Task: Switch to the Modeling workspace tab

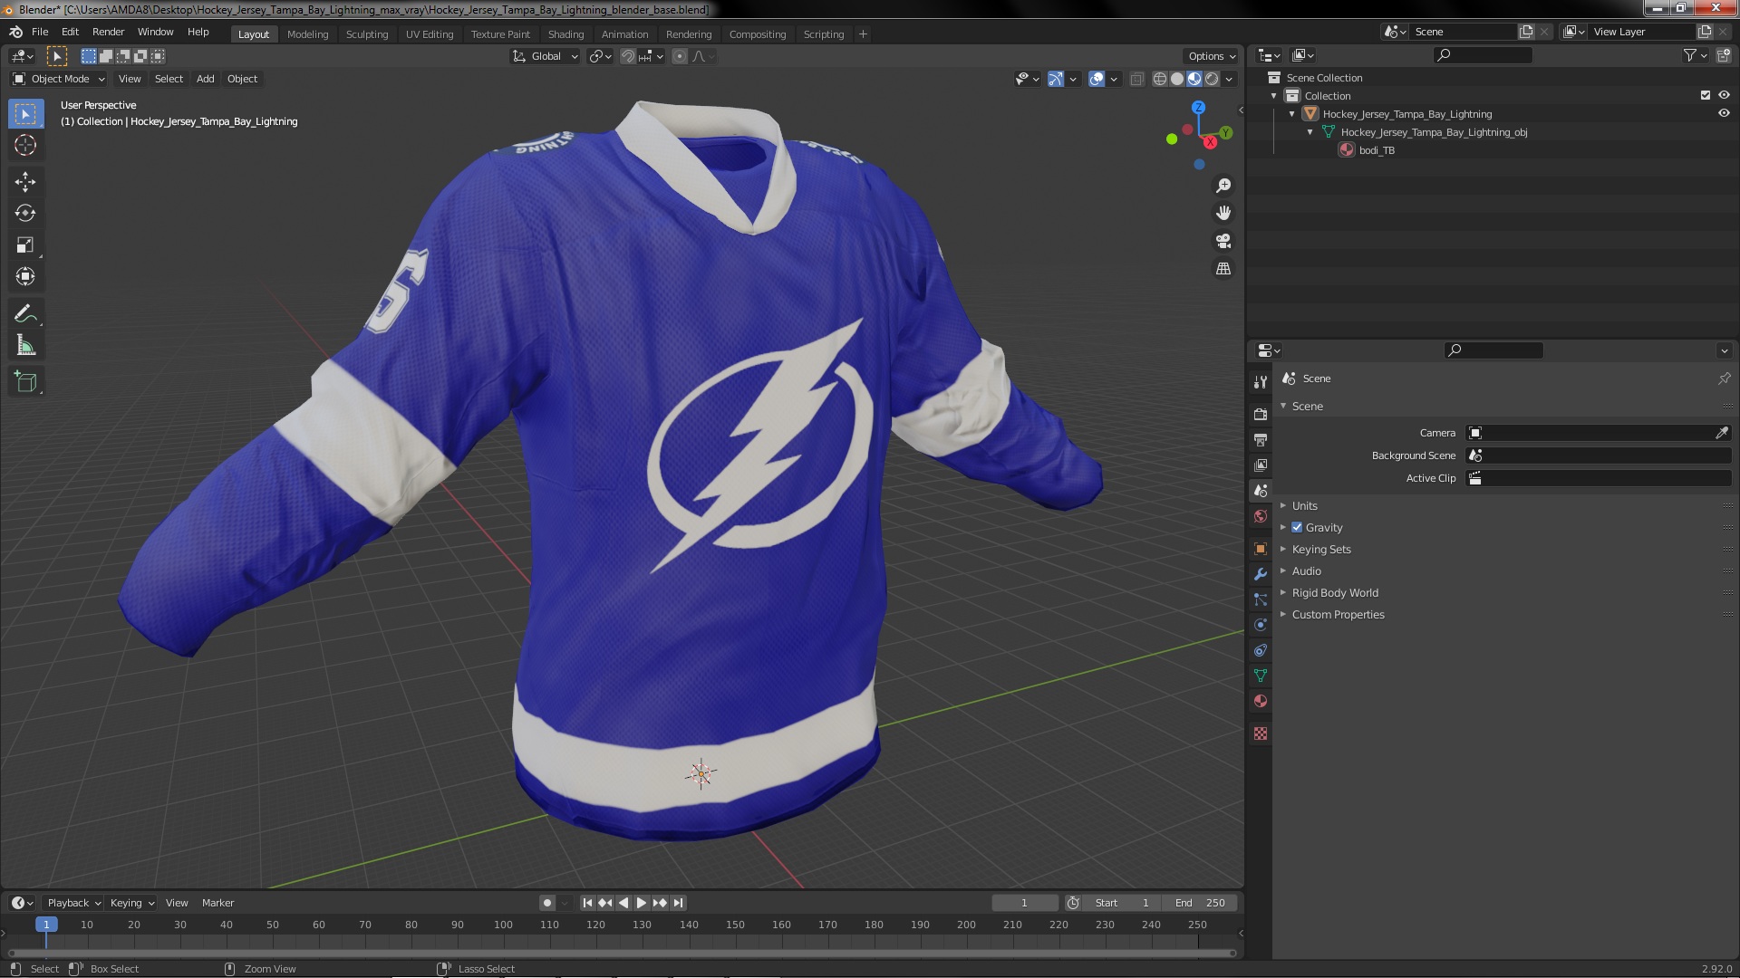Action: pyautogui.click(x=307, y=34)
